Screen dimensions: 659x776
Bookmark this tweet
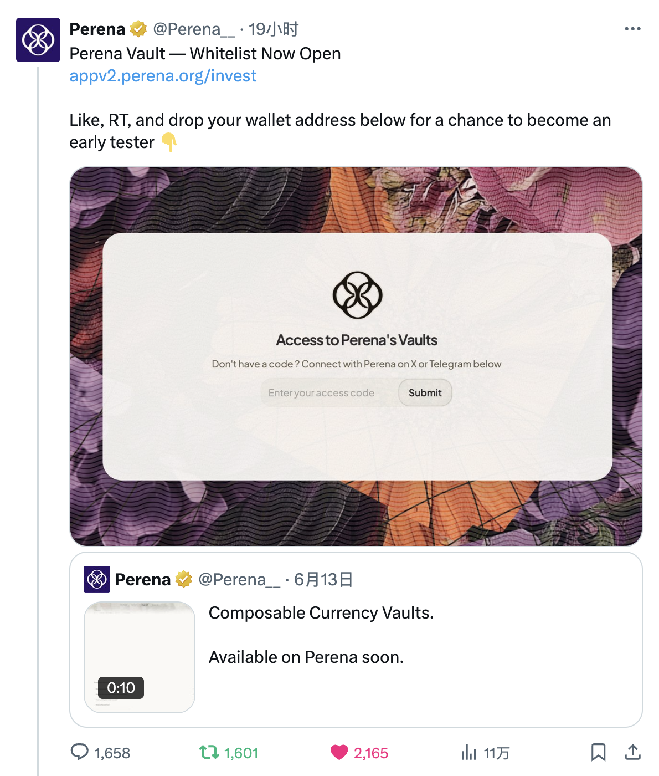tap(598, 752)
